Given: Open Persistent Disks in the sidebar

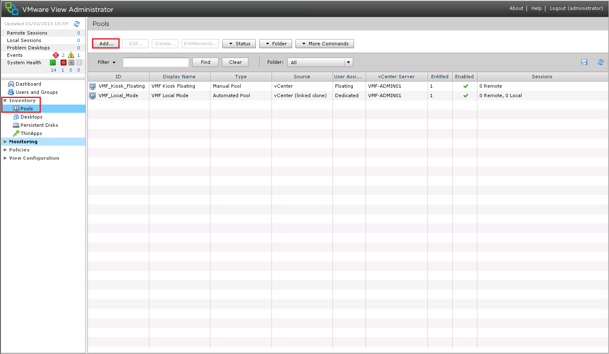Looking at the screenshot, I should click(39, 125).
